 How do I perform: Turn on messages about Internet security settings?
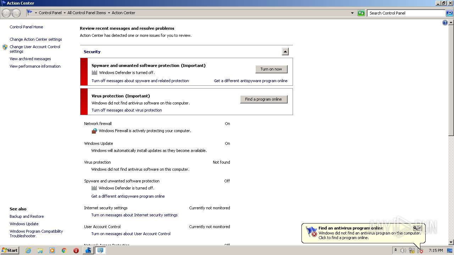coord(134,215)
